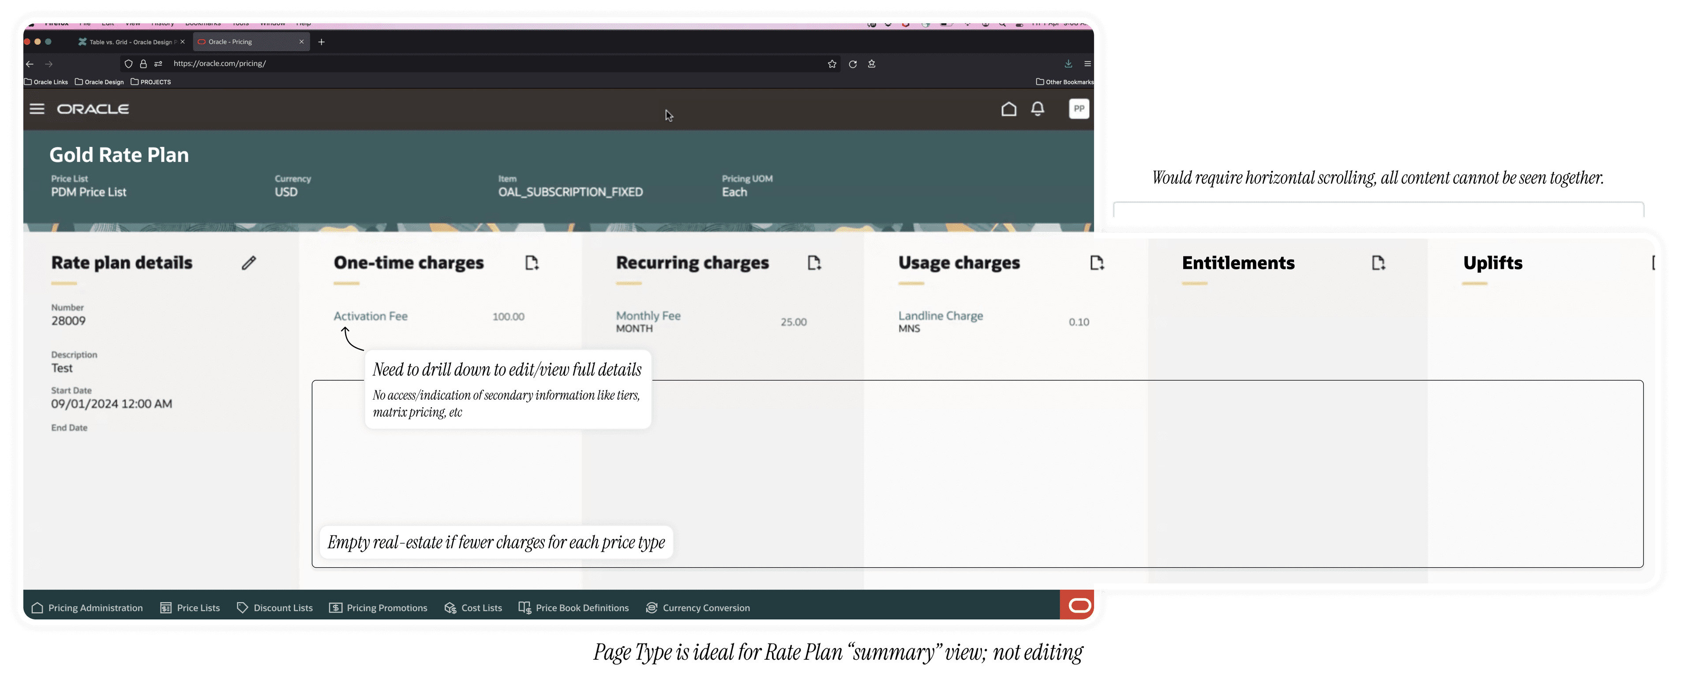
Task: Click the extension icon beside reload
Action: click(x=871, y=64)
